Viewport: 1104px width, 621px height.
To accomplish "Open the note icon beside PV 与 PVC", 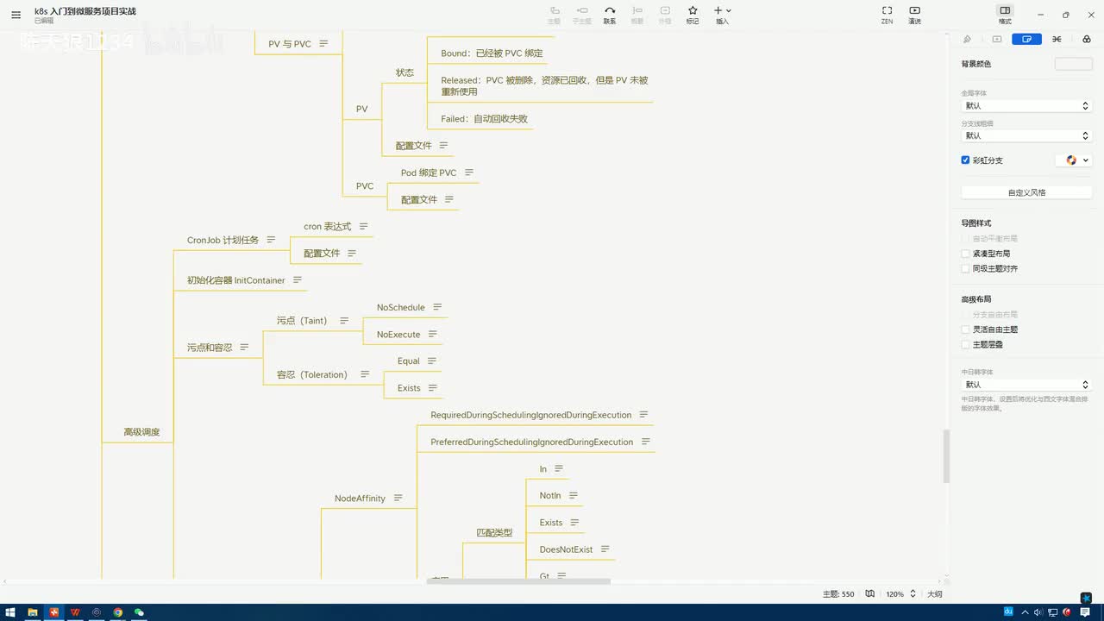I will [323, 43].
